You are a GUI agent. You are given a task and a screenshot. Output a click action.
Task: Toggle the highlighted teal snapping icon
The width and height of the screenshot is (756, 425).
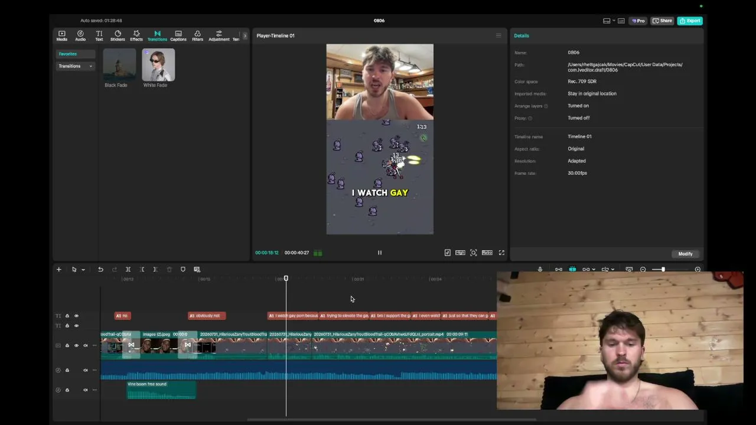tap(572, 269)
